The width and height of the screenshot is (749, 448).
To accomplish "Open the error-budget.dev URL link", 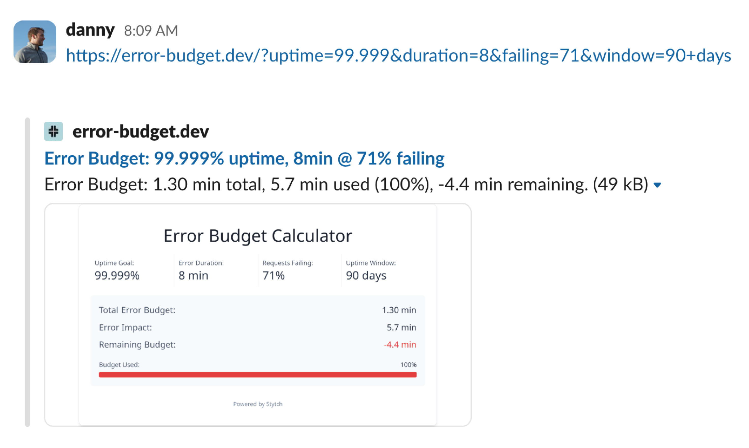I will tap(398, 55).
